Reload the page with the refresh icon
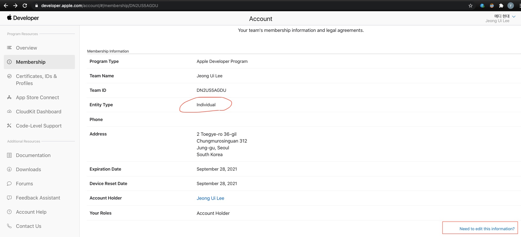The image size is (521, 237). 25,6
